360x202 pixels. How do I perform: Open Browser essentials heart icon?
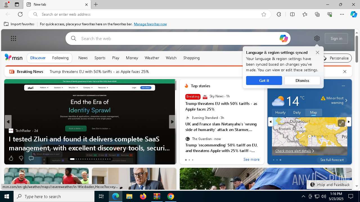[x=330, y=14]
